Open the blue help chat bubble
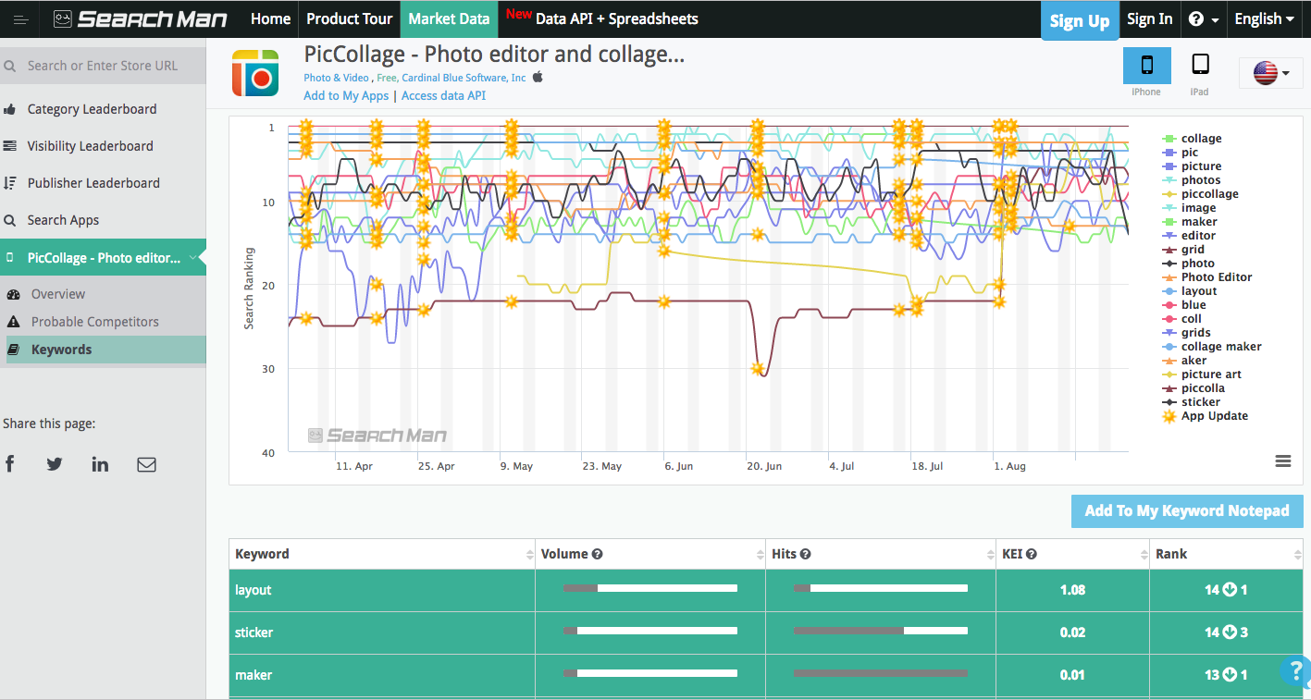 pos(1296,670)
